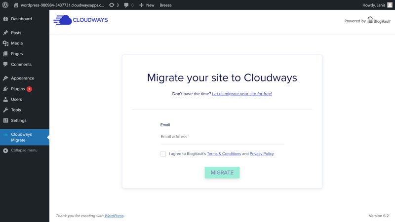The height and width of the screenshot is (222, 395).
Task: Follow the 'Let us migrate your site for free' link
Action: pyautogui.click(x=242, y=94)
